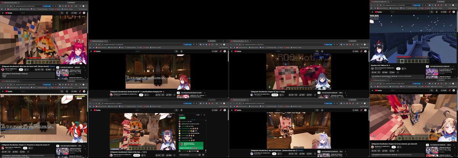Select 'All' chip in Kronii 'Day 1: Things' window

pyautogui.click(x=319, y=93)
